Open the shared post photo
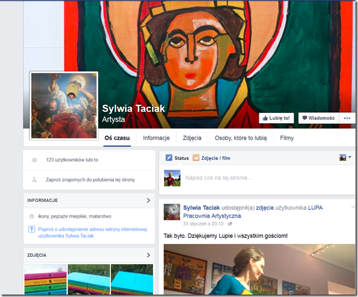Screen dimensions: 358x297 coord(259,269)
